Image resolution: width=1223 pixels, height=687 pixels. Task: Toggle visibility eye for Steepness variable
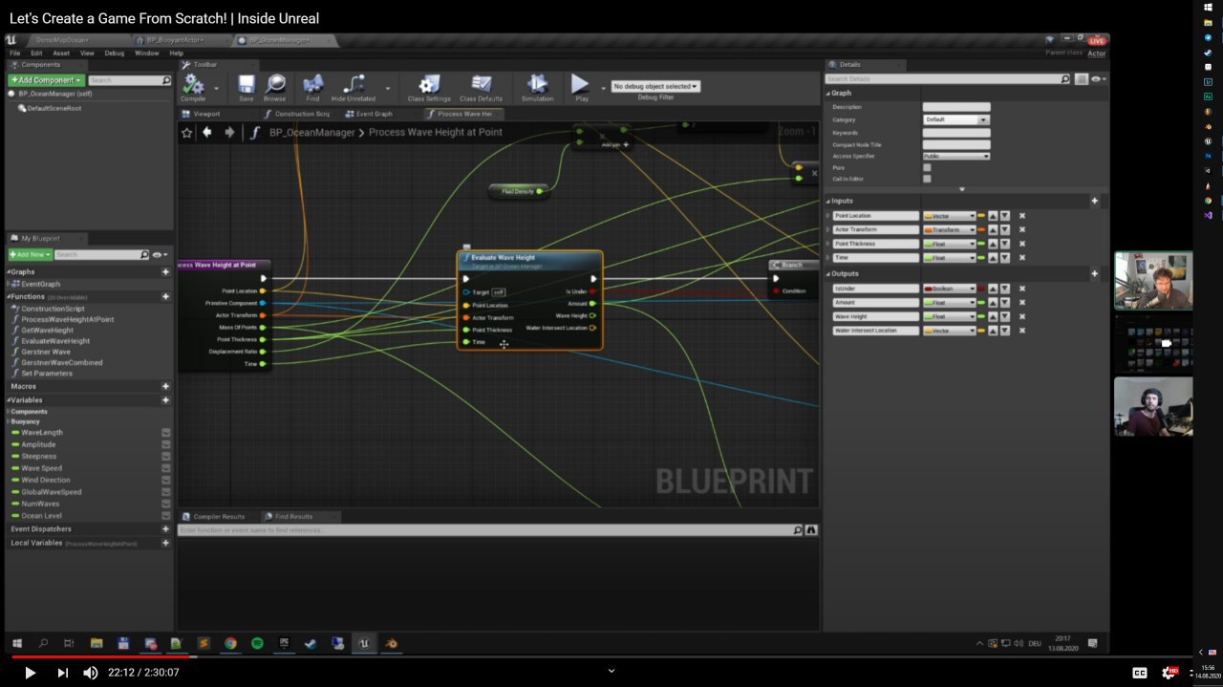click(166, 457)
